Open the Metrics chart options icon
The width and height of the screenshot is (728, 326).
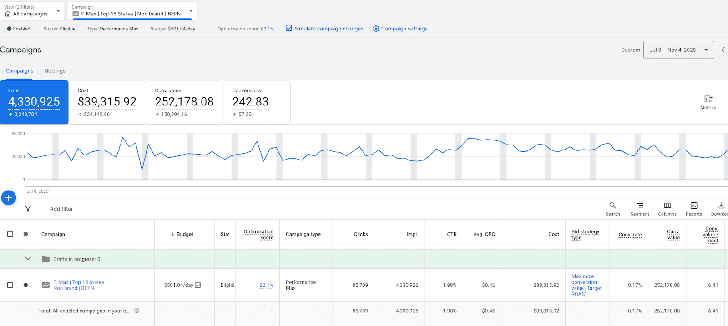(708, 99)
